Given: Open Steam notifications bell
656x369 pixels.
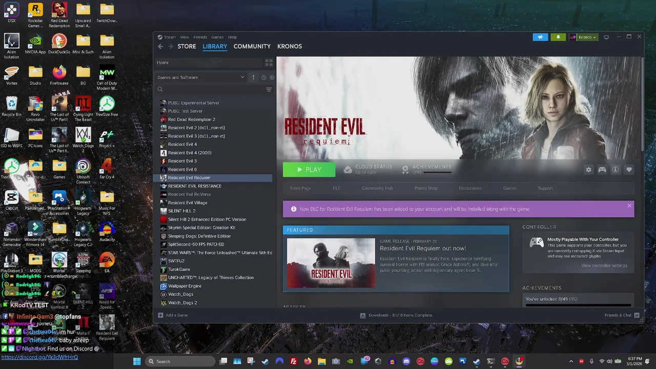Looking at the screenshot, I should click(x=558, y=37).
